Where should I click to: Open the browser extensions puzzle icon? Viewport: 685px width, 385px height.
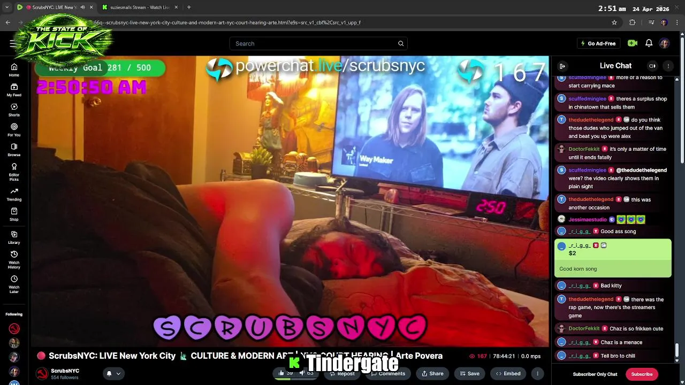click(x=632, y=22)
